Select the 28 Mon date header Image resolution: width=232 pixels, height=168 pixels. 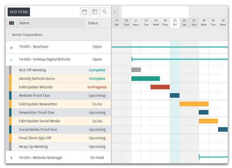[x=204, y=23]
